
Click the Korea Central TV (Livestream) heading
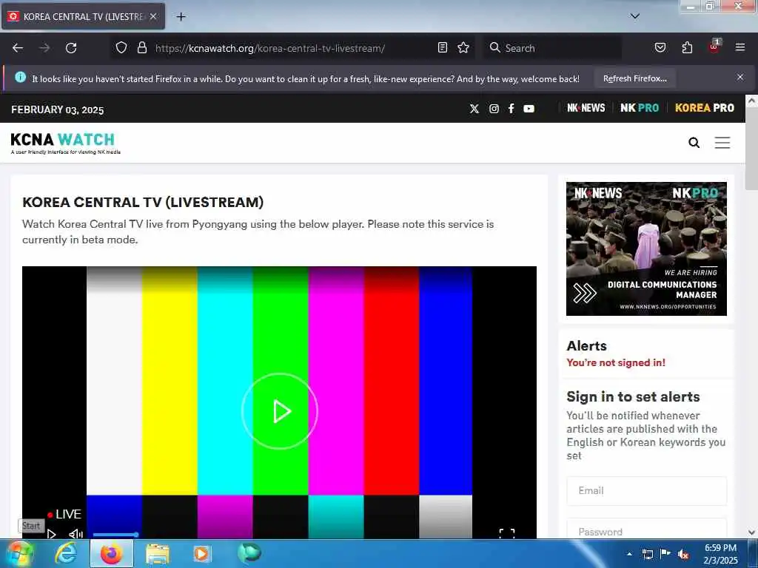click(143, 202)
